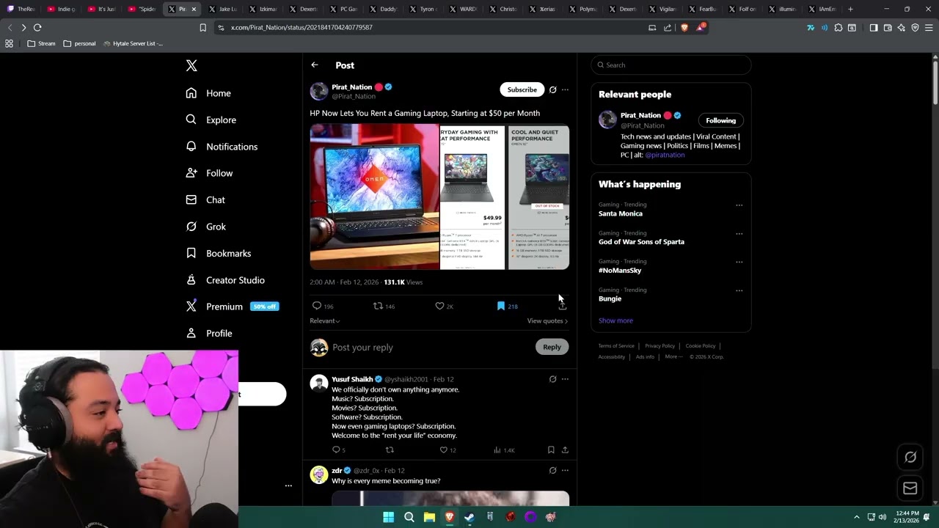The width and height of the screenshot is (939, 528).
Task: Click the Grok icon on Yusuf Shaikh's reply
Action: click(x=552, y=379)
